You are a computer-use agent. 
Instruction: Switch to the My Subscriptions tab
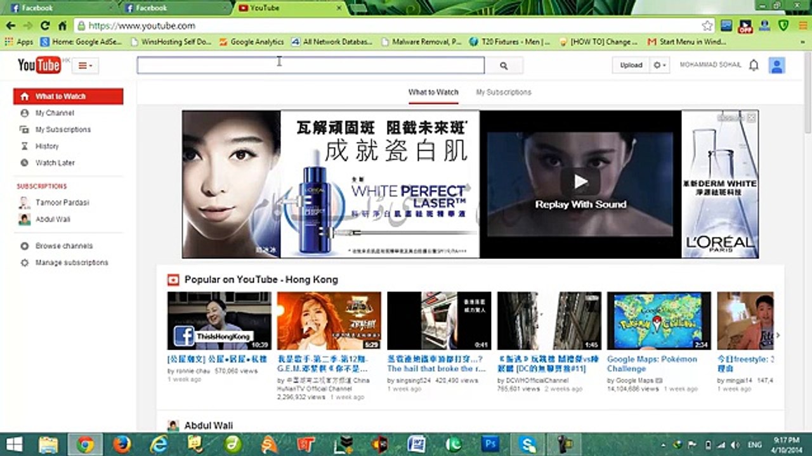click(504, 92)
